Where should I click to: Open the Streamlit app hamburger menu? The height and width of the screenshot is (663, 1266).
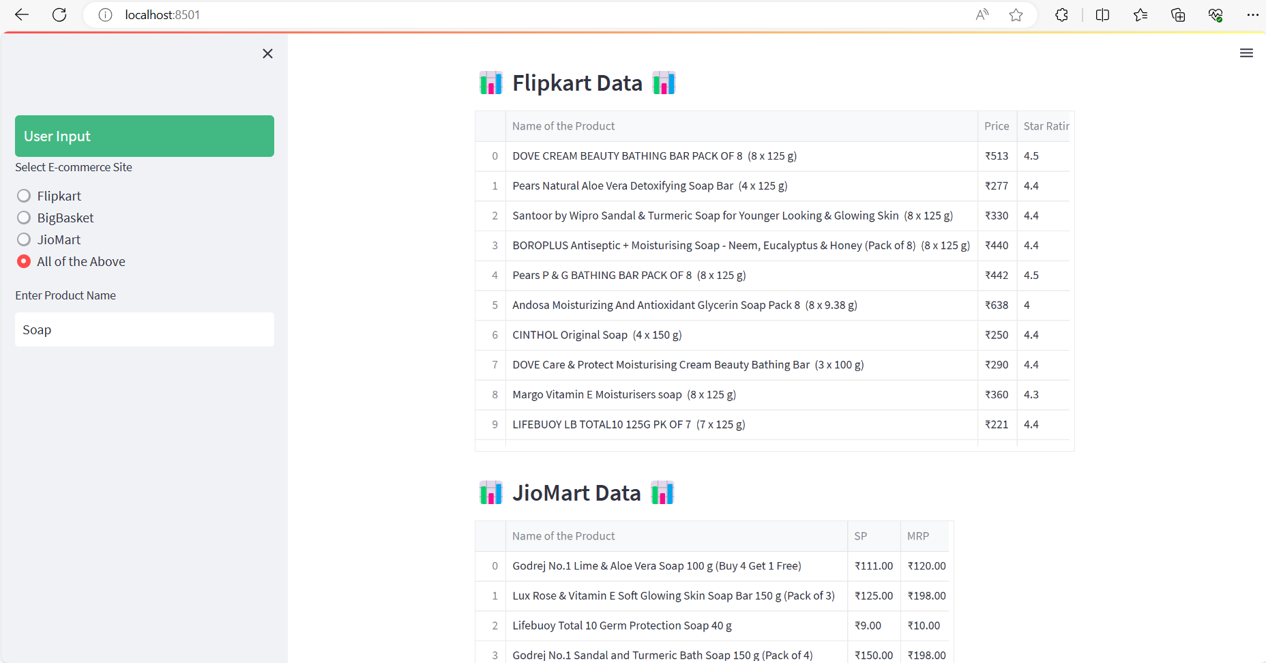pyautogui.click(x=1247, y=53)
